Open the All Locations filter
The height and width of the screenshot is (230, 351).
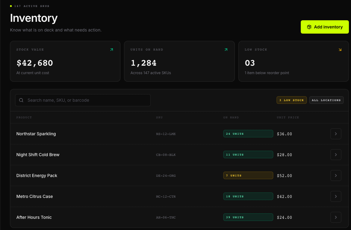326,100
